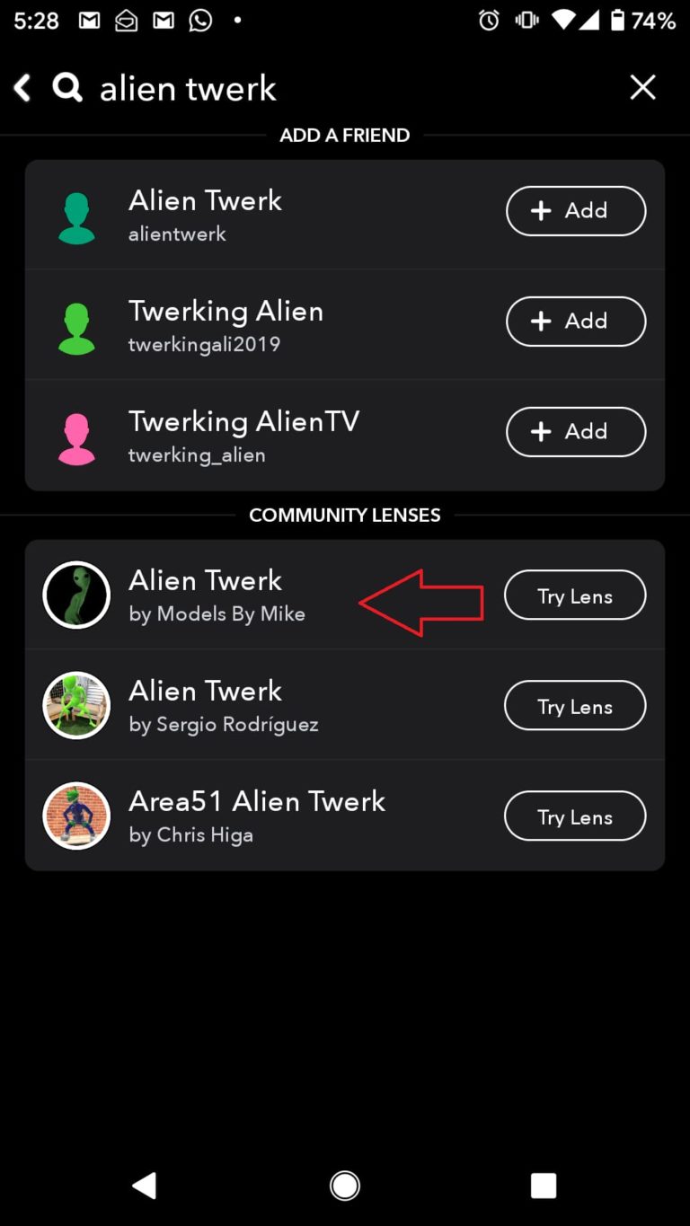Try the Area51 Alien Twerk lens
690x1226 pixels.
coord(575,816)
